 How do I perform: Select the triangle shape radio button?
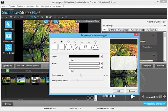pyautogui.click(x=95, y=42)
